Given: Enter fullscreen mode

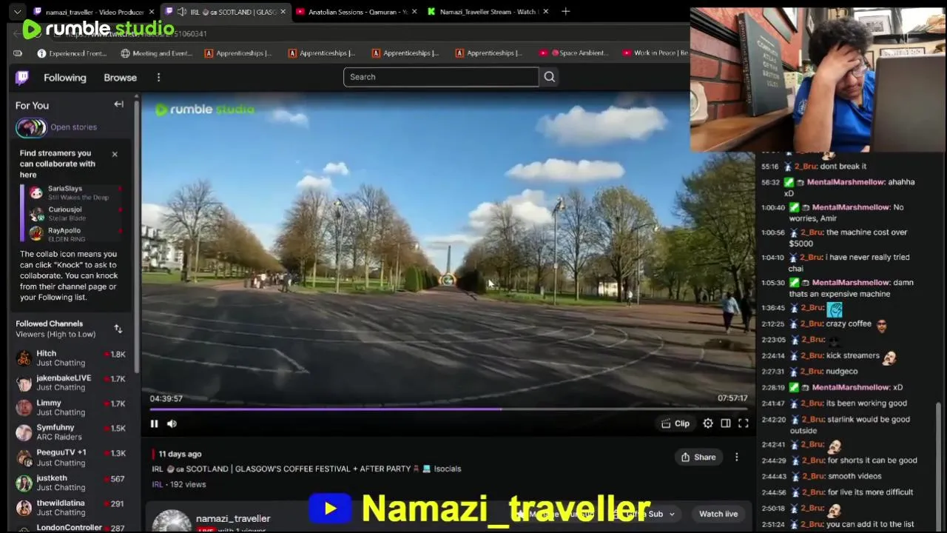Looking at the screenshot, I should (x=744, y=423).
